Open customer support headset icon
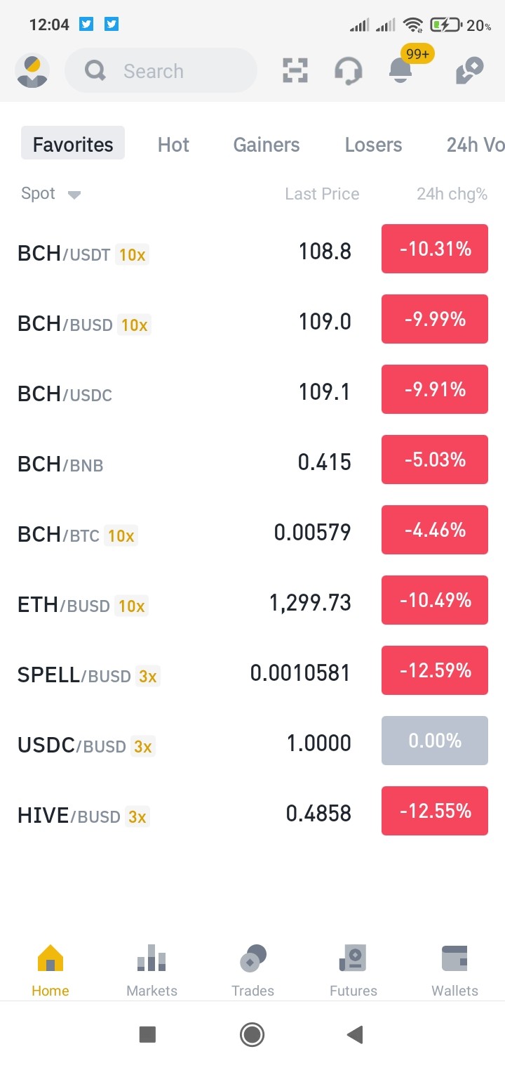This screenshot has height=1068, width=505. click(x=348, y=71)
